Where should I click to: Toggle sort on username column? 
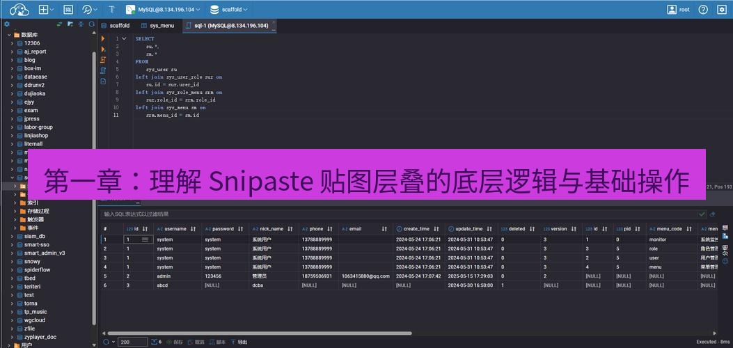coord(194,229)
